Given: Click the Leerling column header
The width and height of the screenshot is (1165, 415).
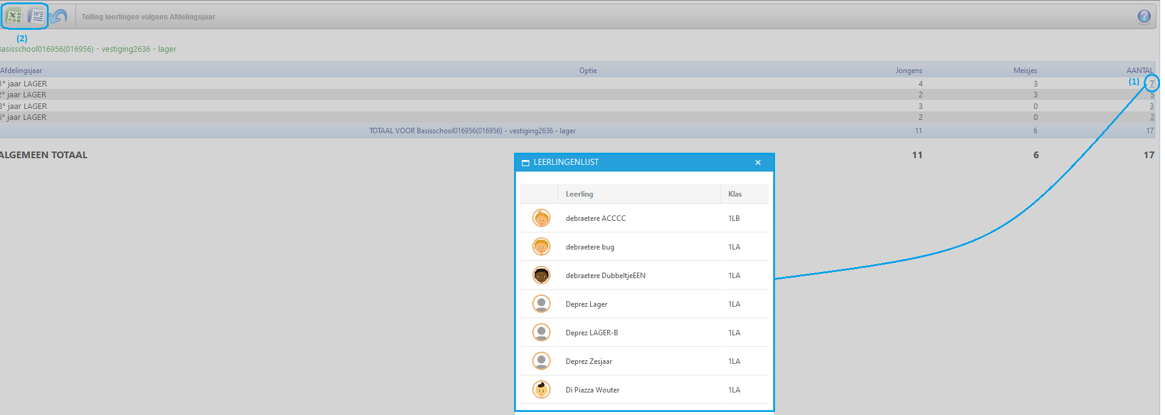Looking at the screenshot, I should [579, 194].
